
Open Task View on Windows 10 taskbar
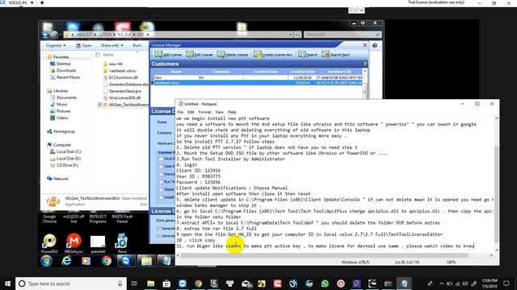134,284
